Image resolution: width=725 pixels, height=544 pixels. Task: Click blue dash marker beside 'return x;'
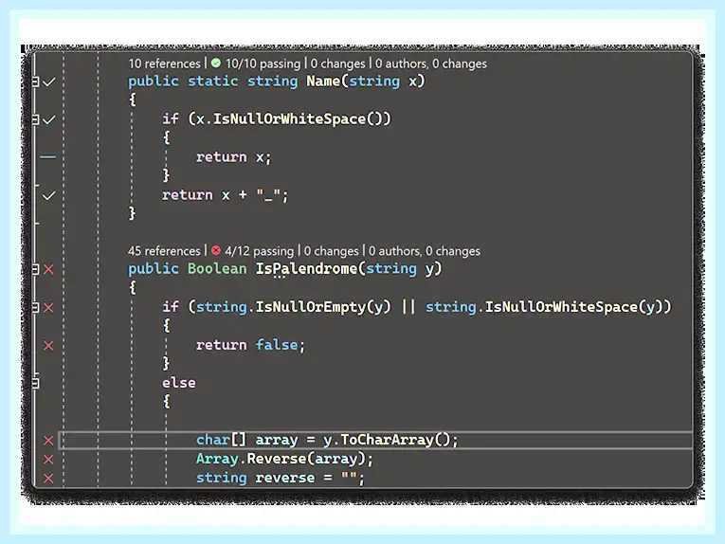pos(47,157)
